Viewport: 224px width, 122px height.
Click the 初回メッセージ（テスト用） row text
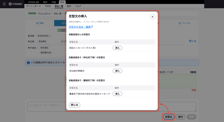click(x=83, y=48)
